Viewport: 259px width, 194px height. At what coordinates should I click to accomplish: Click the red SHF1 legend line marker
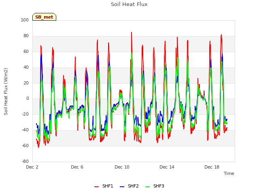click(x=96, y=187)
